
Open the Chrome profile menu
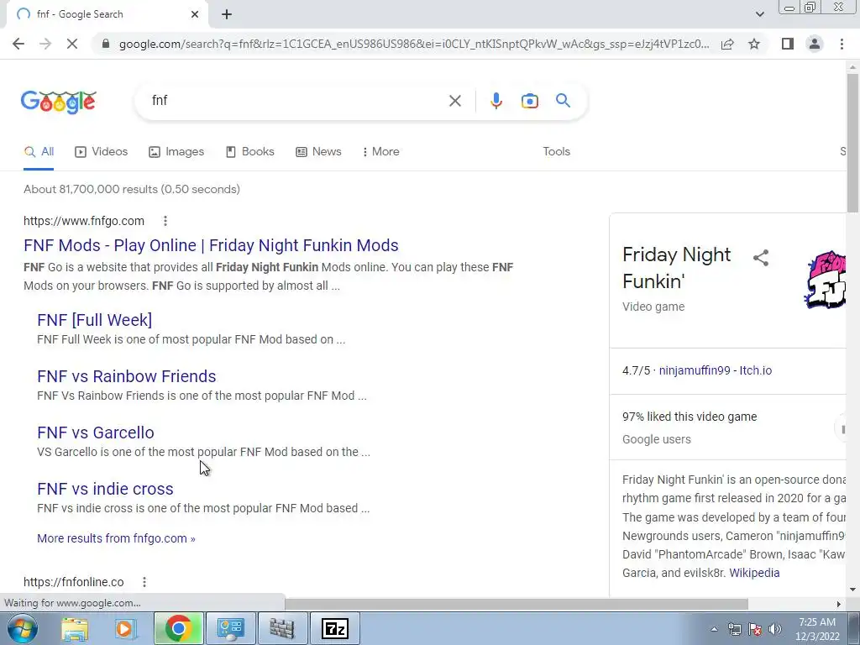coord(815,44)
